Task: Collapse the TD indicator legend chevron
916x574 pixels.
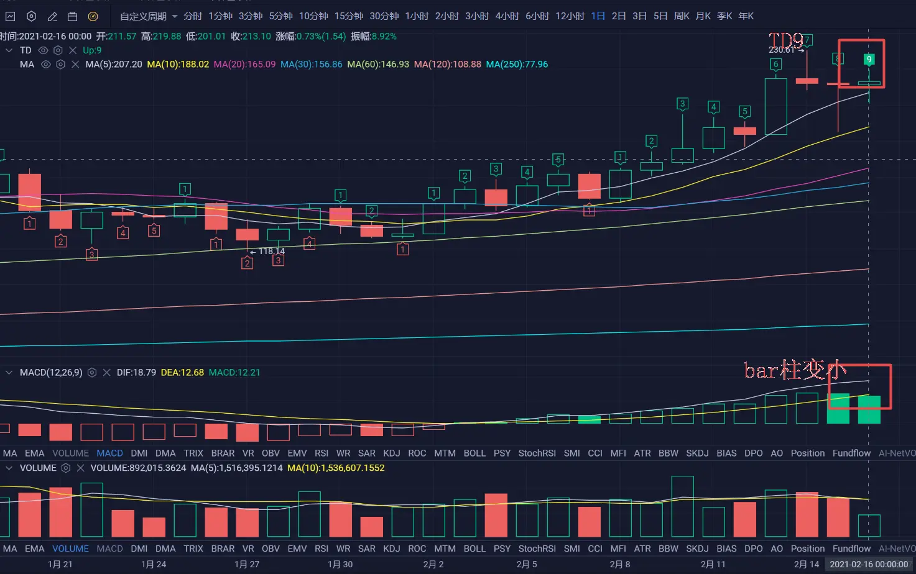Action: 9,50
